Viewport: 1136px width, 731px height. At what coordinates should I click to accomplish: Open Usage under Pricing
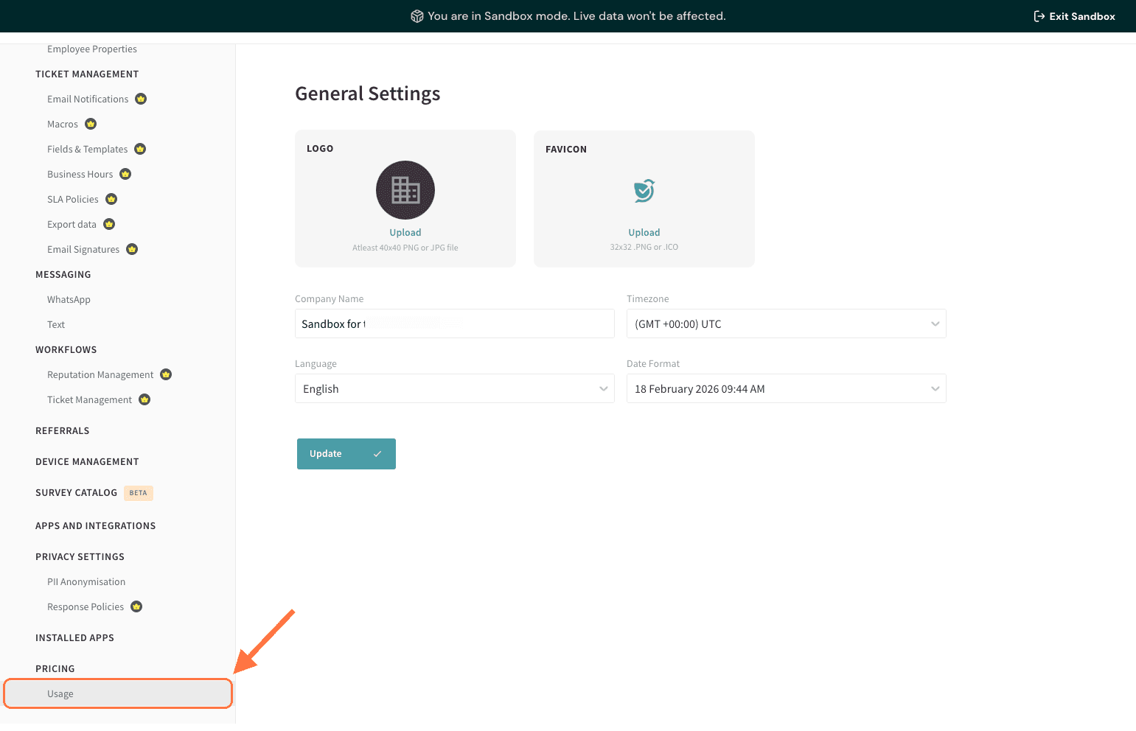[x=60, y=693]
